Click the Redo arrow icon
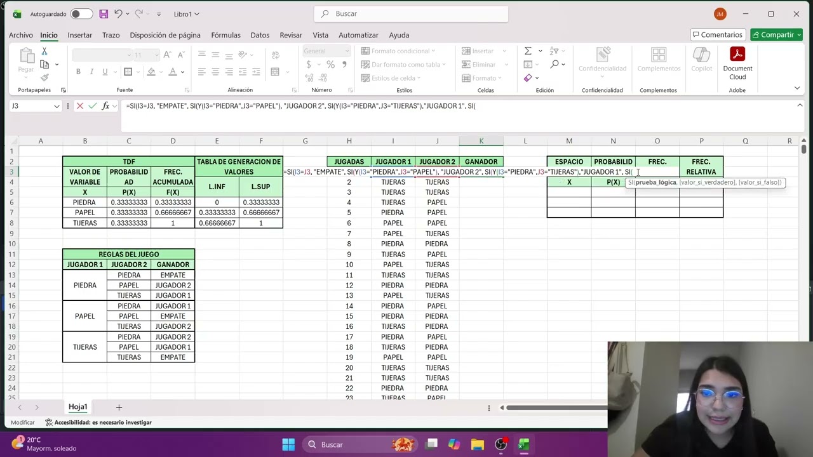Image resolution: width=813 pixels, height=457 pixels. pyautogui.click(x=139, y=13)
